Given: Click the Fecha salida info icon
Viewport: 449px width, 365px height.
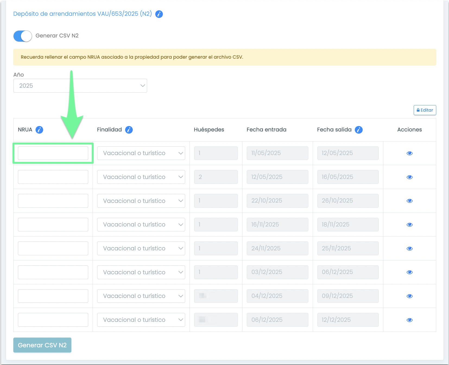Looking at the screenshot, I should click(359, 130).
